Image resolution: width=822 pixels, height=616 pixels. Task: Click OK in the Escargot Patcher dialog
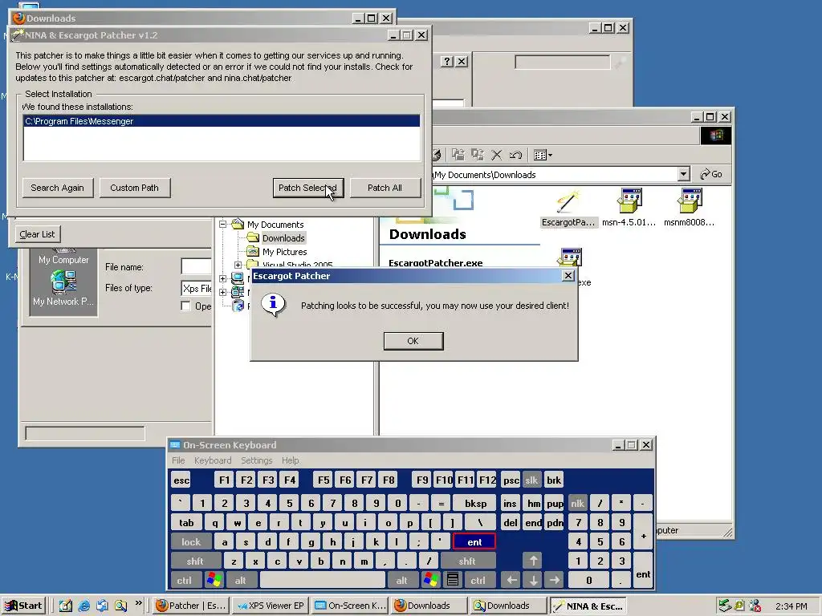413,341
